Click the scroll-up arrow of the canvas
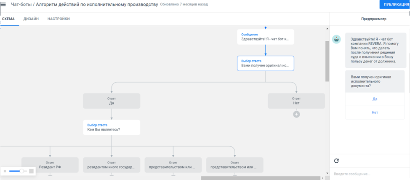The image size is (410, 180). [327, 29]
